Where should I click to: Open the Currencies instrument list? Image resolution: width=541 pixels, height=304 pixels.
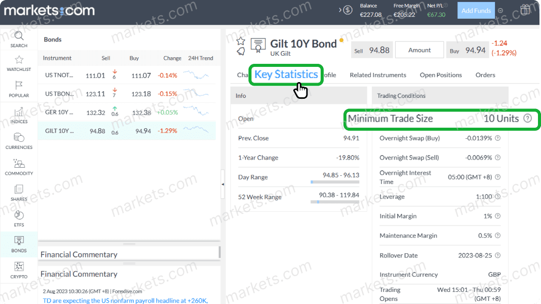(19, 140)
